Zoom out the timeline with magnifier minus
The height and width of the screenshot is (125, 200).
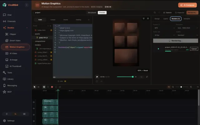click(x=173, y=87)
